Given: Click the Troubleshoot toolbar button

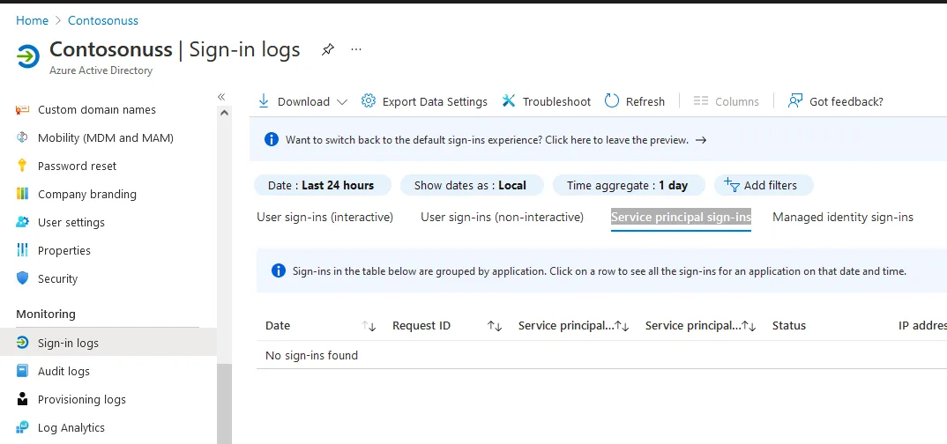Looking at the screenshot, I should click(x=546, y=101).
